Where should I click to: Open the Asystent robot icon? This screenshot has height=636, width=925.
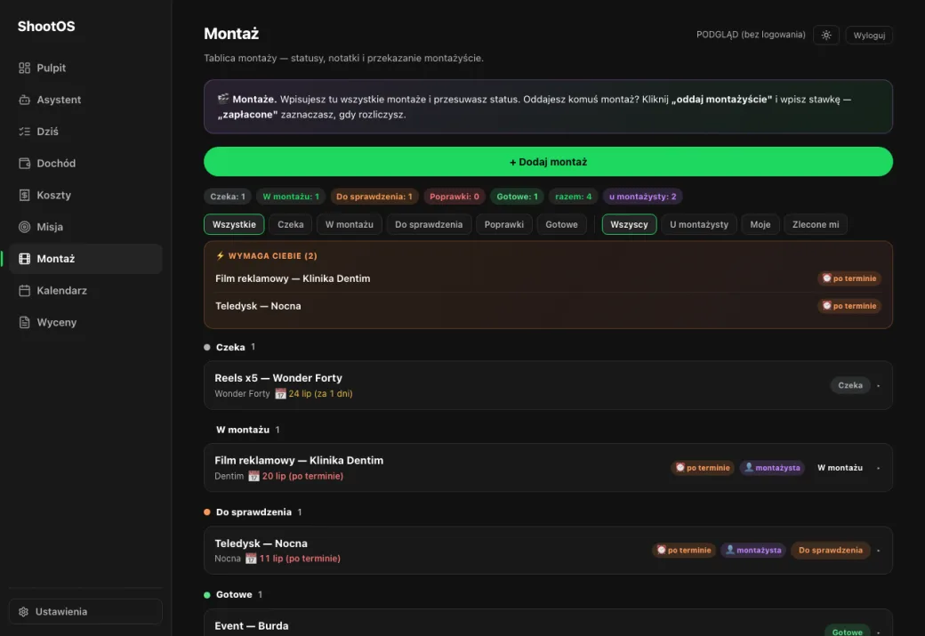(24, 100)
